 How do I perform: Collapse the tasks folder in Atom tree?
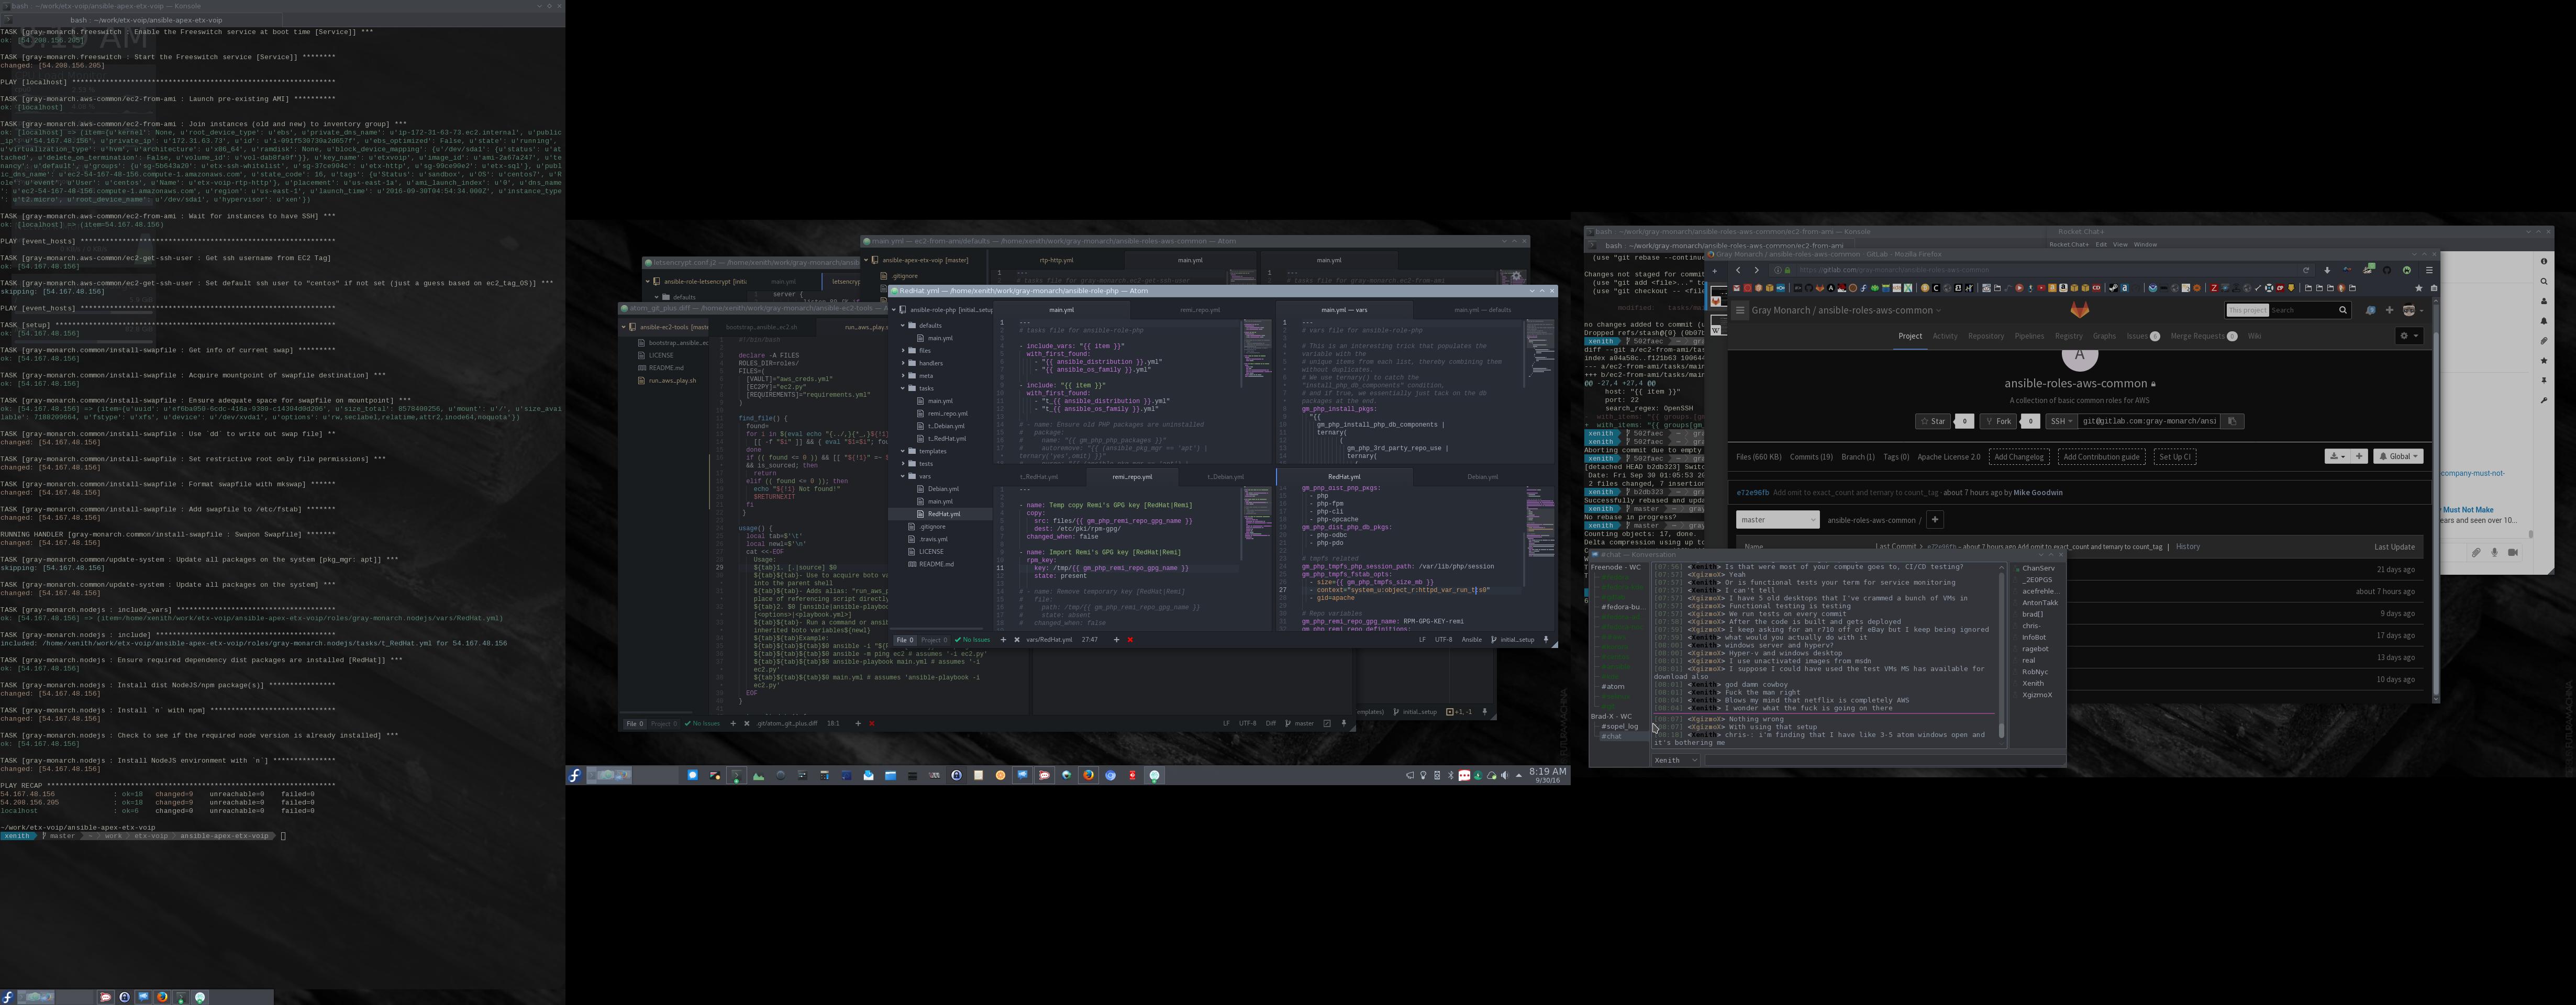click(x=904, y=388)
